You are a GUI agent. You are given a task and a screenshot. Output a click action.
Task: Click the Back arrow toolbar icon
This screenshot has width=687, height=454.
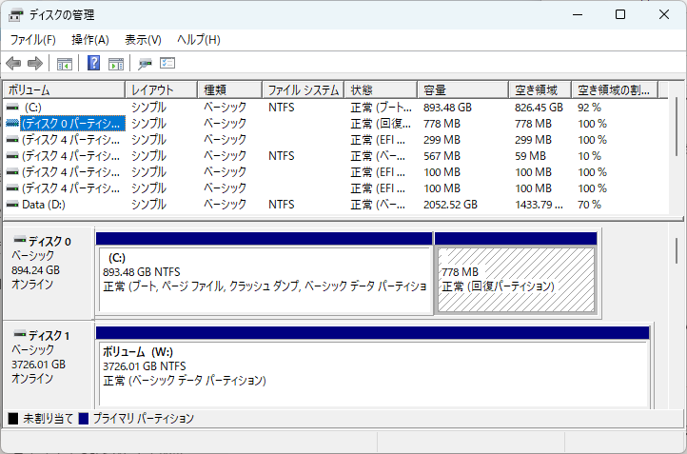click(13, 64)
